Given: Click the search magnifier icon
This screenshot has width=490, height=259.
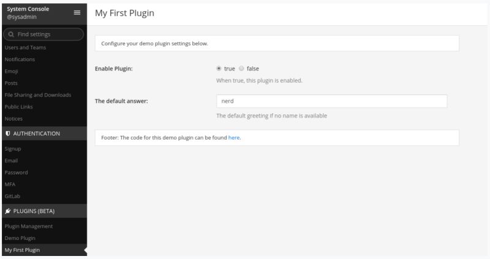Looking at the screenshot, I should point(12,34).
